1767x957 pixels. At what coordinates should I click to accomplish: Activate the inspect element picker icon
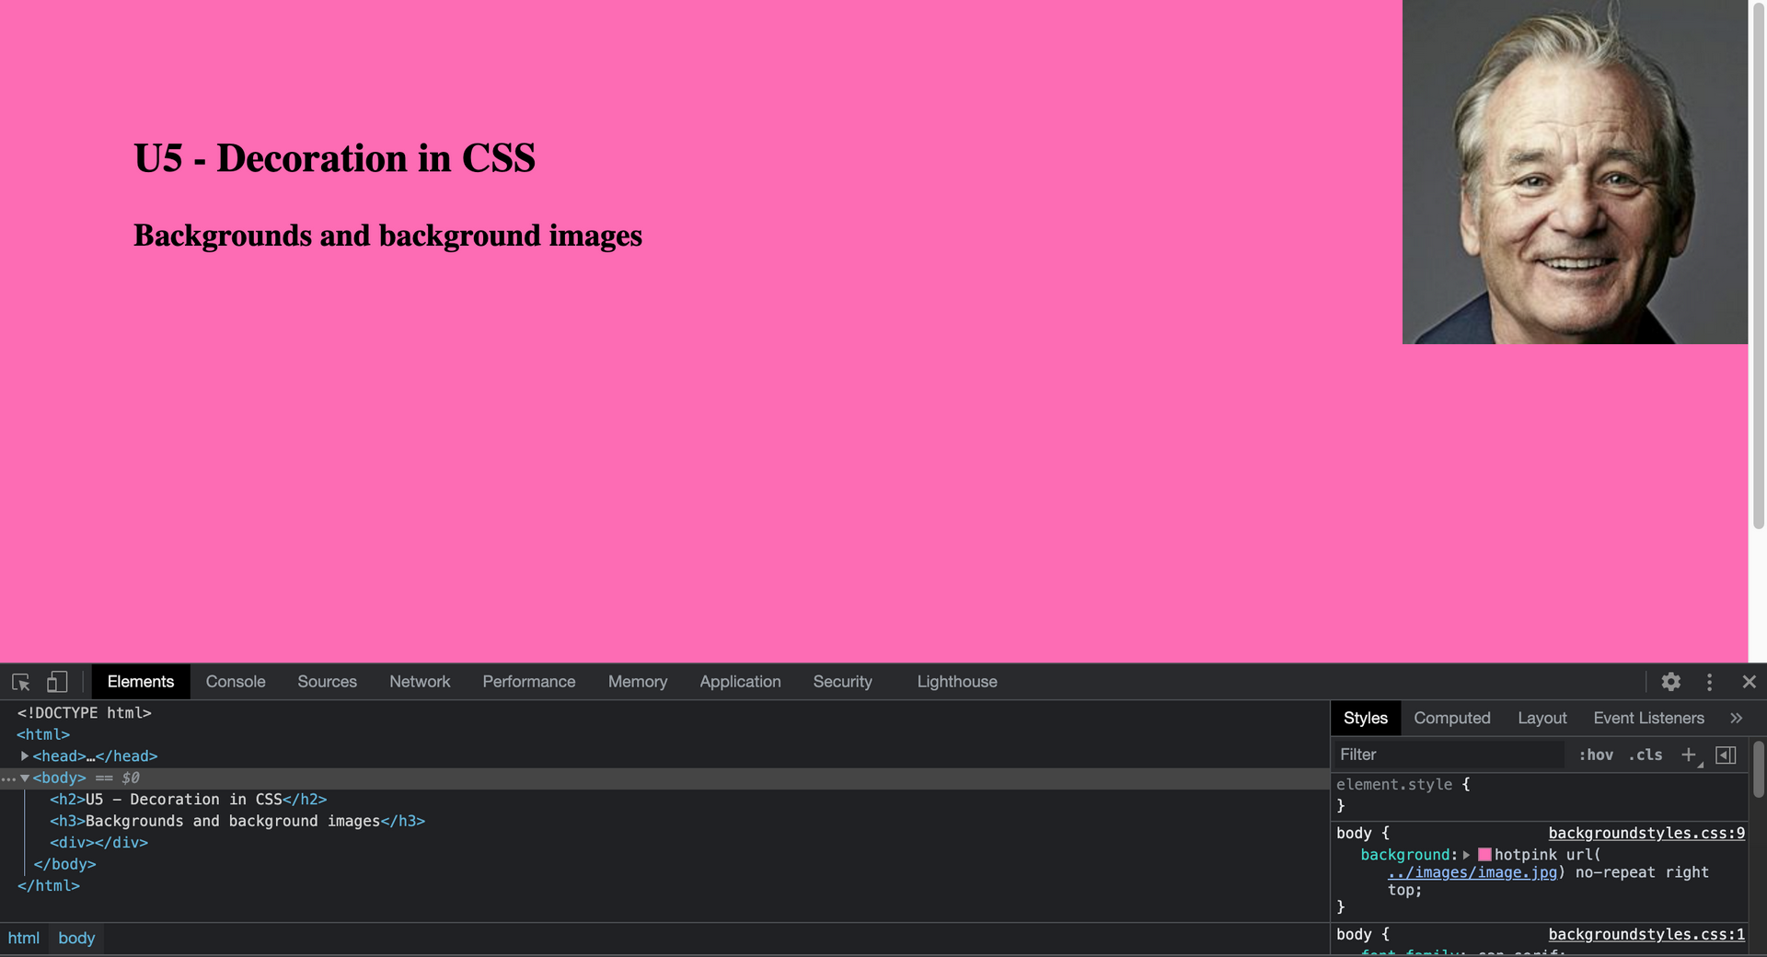click(21, 682)
